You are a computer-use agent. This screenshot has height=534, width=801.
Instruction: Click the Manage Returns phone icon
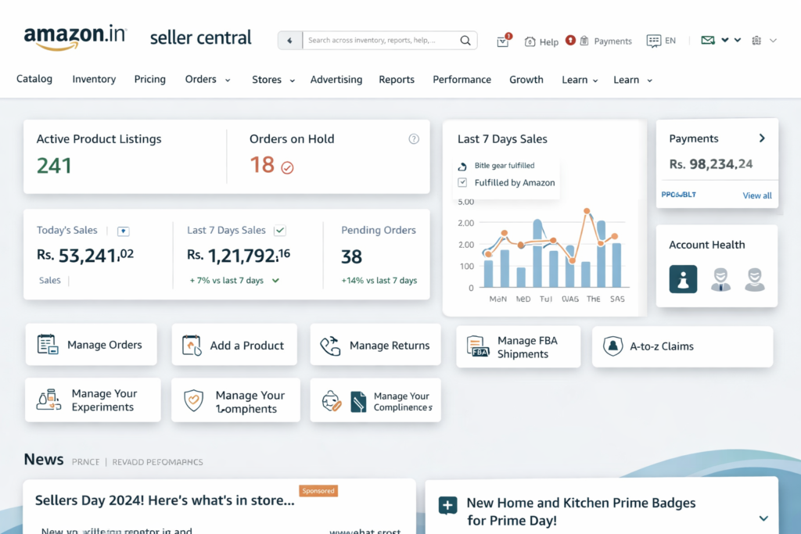[x=330, y=346]
